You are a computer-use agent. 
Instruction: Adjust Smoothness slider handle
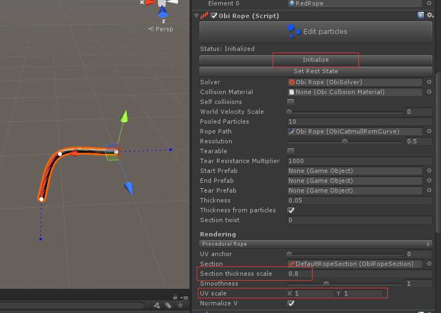(326, 283)
